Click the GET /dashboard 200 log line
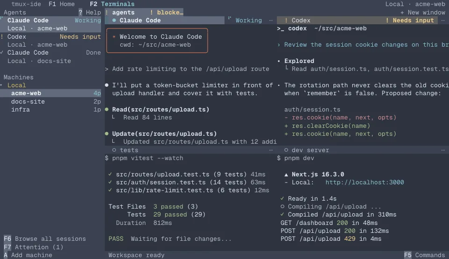The width and height of the screenshot is (449, 259). coord(329,223)
